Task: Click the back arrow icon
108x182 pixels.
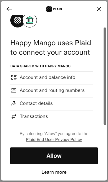Action: click(x=9, y=9)
